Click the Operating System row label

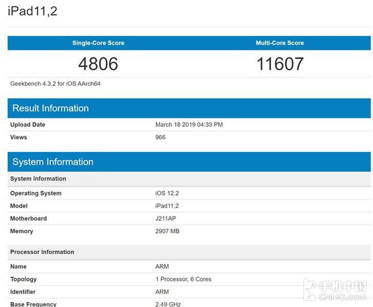click(x=35, y=193)
